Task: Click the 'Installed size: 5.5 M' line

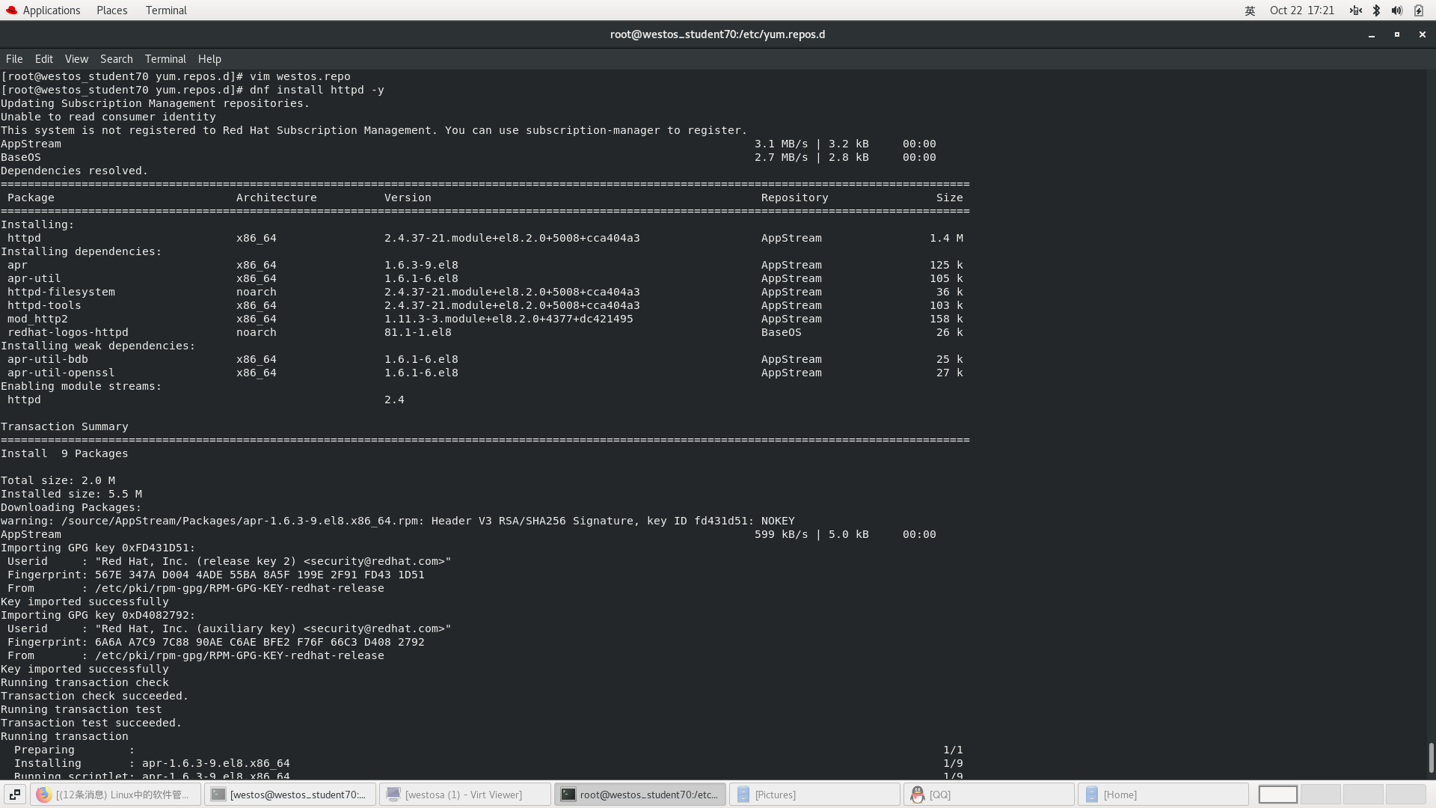Action: click(71, 494)
